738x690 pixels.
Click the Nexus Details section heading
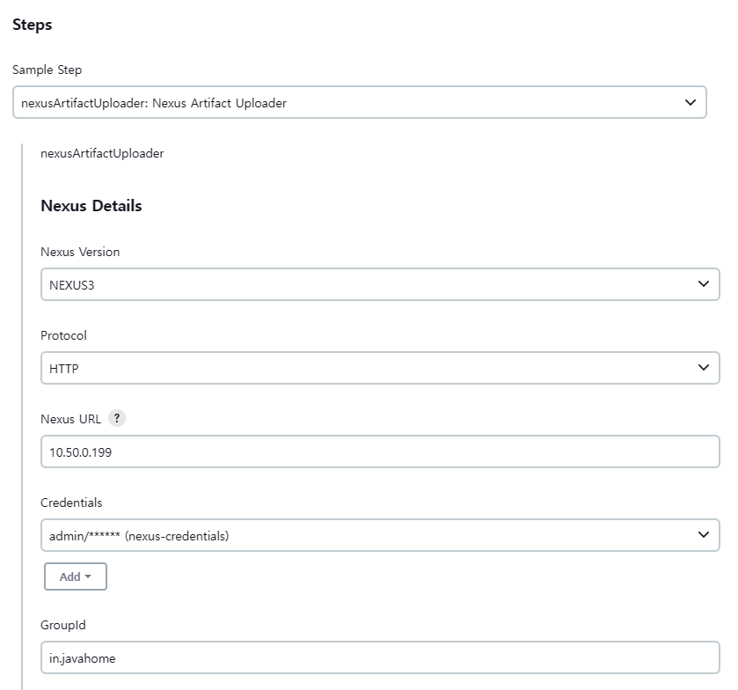(x=91, y=206)
